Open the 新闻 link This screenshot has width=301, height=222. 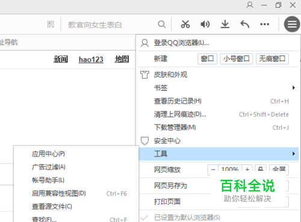tap(61, 60)
